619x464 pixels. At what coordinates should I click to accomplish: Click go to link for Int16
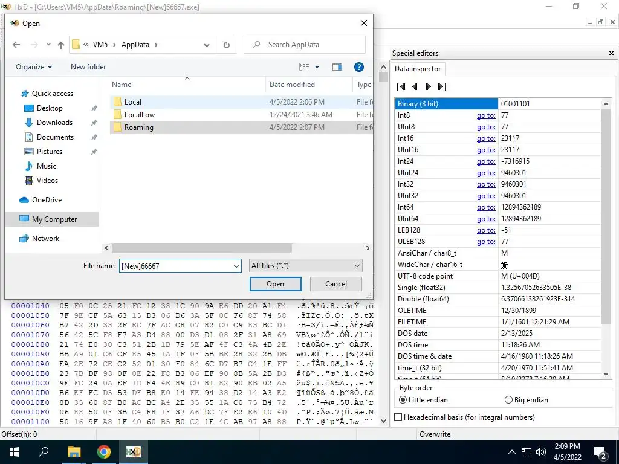[x=486, y=138]
